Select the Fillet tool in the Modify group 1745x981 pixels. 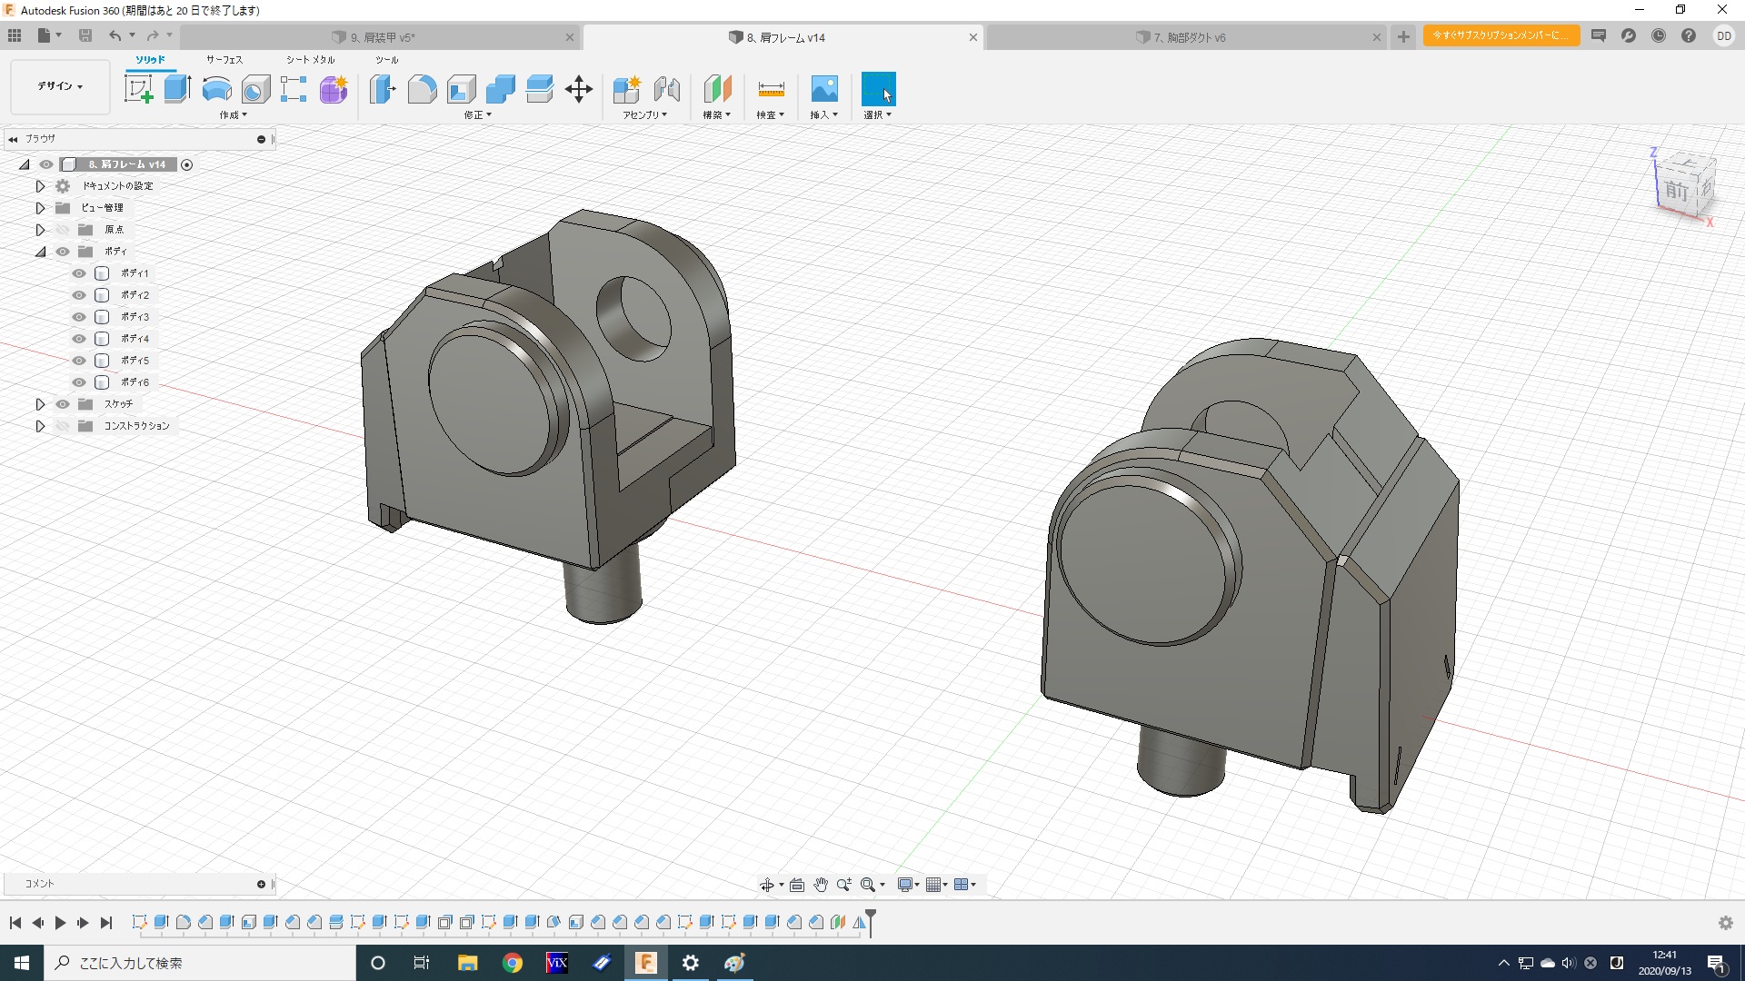pos(422,89)
